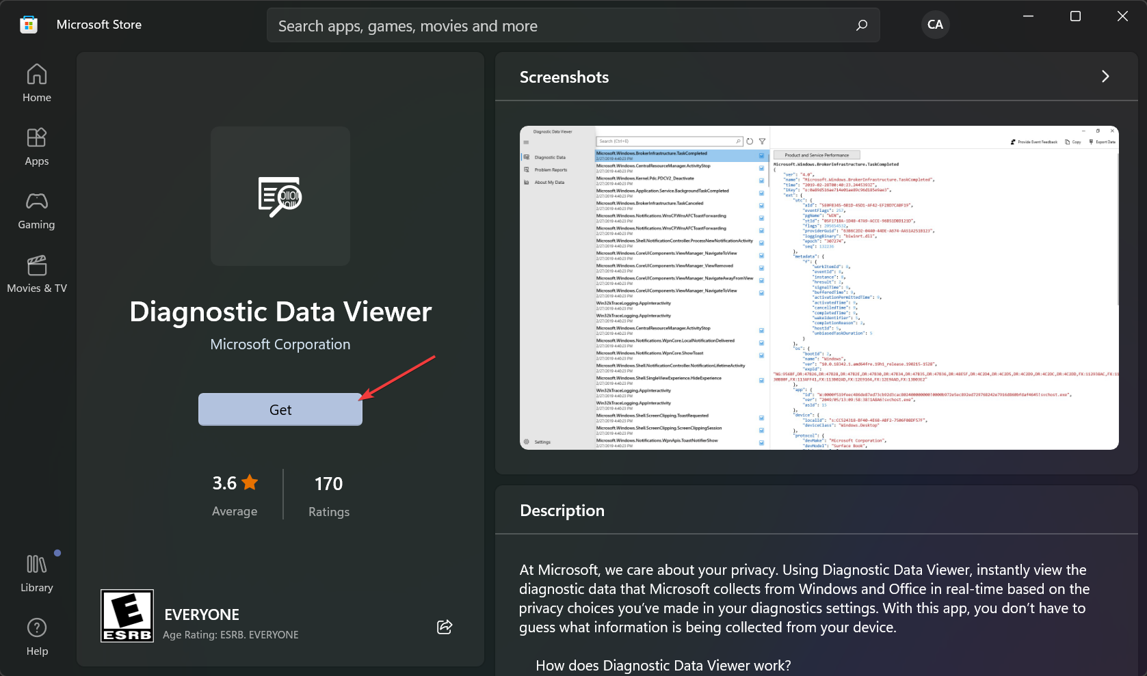Go to the Home section

pos(37,83)
